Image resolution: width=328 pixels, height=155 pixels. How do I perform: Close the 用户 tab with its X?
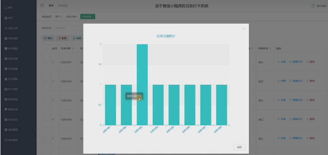click(61, 17)
